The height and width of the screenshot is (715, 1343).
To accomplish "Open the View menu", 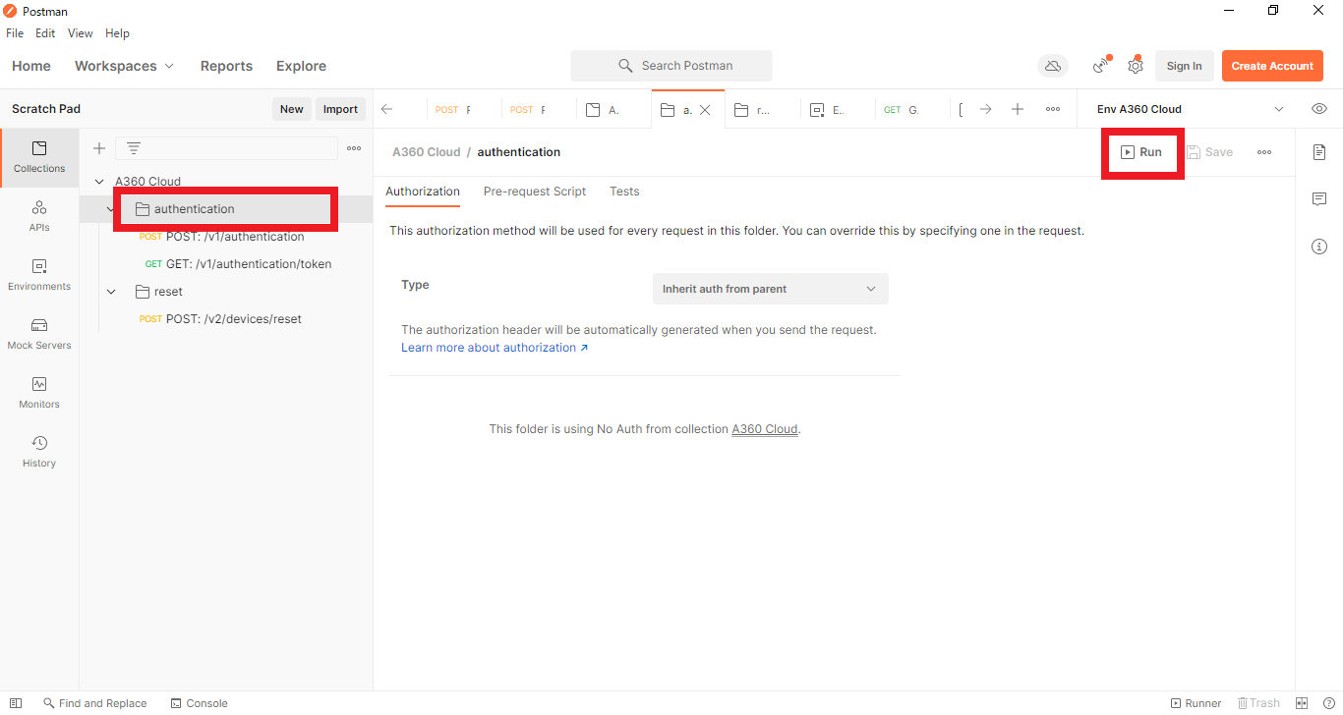I will 81,33.
